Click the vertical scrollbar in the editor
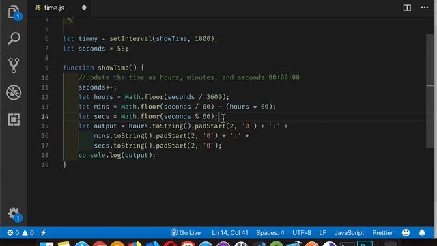This screenshot has height=246, width=437. 430,91
